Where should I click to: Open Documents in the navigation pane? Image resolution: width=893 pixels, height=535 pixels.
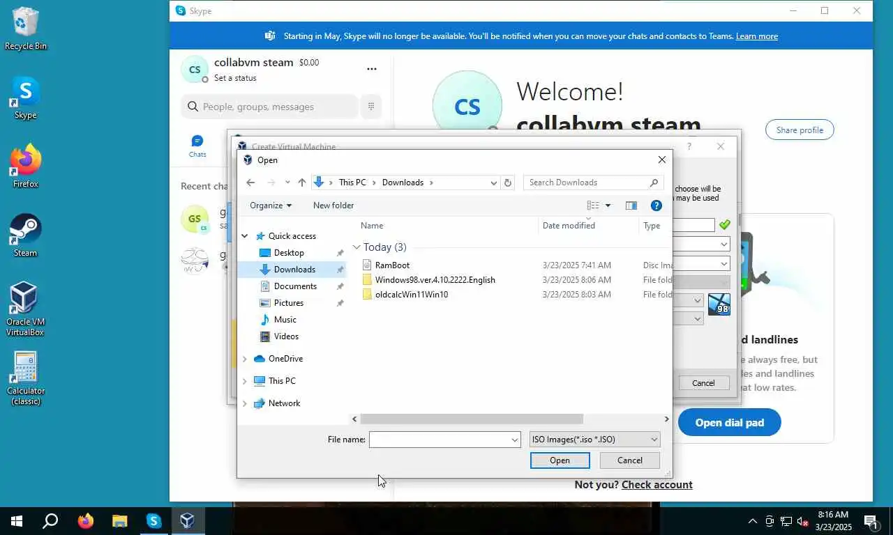tap(295, 286)
